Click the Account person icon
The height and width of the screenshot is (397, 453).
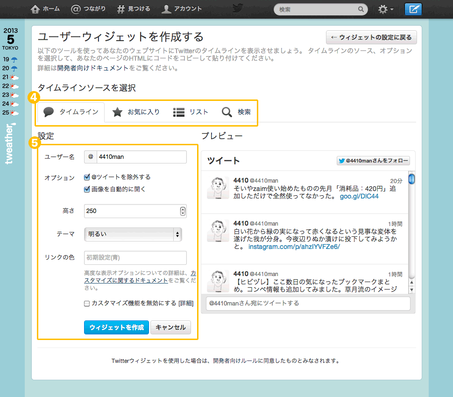point(166,9)
